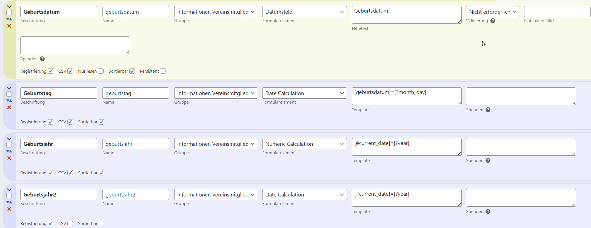Click the Spenden textarea in the Geburtsjahr row
The width and height of the screenshot is (591, 228).
coord(521,147)
